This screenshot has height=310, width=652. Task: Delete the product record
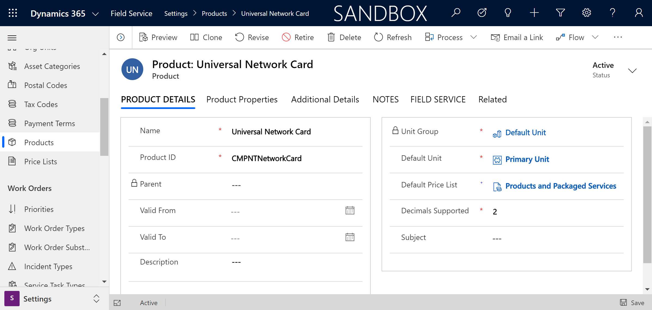[x=344, y=37]
